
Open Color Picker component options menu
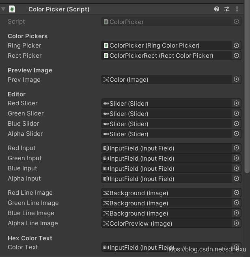237,9
